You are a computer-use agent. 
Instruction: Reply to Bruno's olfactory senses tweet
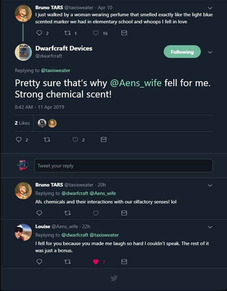tap(39, 213)
